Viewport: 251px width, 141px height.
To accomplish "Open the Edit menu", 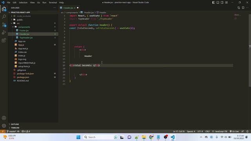I will [15, 3].
